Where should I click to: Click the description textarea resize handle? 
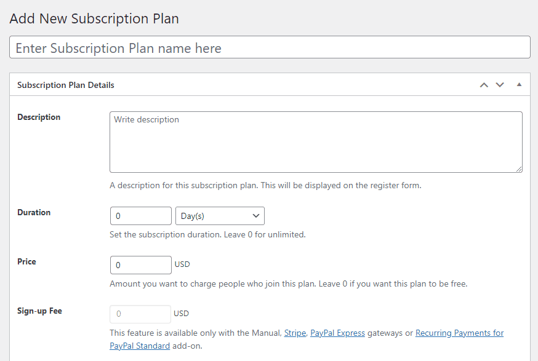click(x=519, y=169)
